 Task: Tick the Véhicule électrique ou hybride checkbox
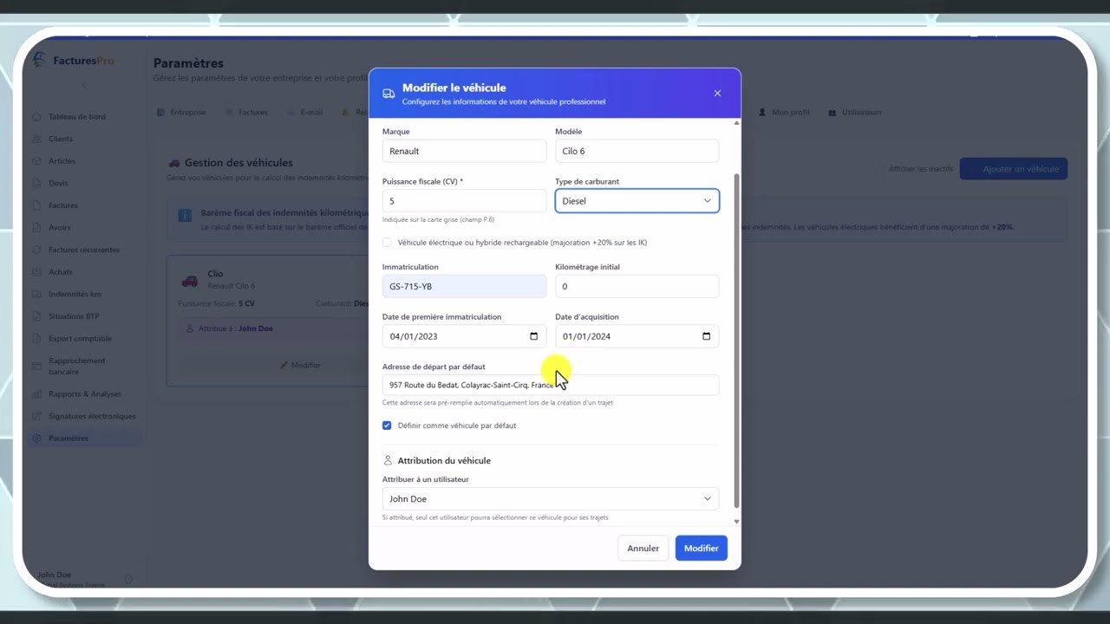(x=387, y=243)
